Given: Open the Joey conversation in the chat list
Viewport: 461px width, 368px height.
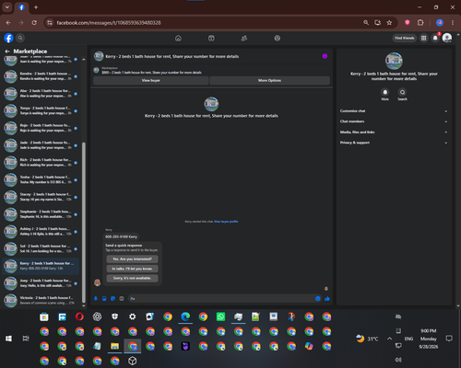Looking at the screenshot, I should [x=41, y=283].
